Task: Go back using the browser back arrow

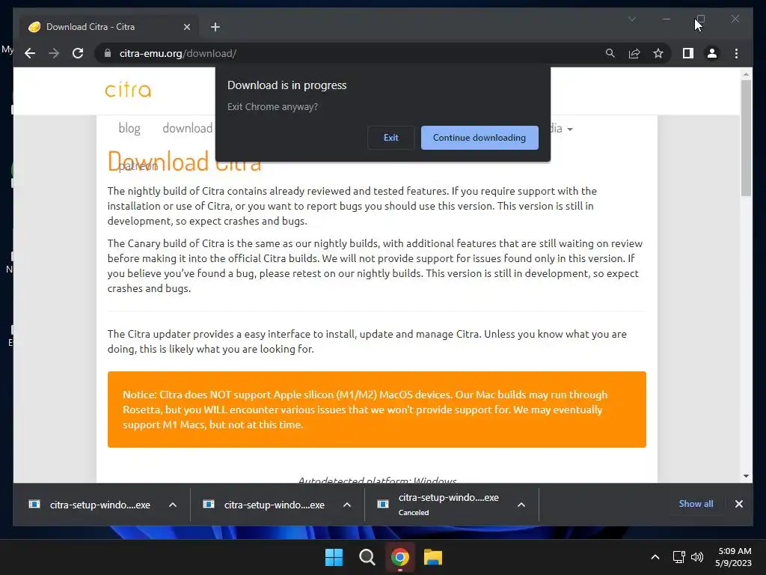Action: click(30, 53)
